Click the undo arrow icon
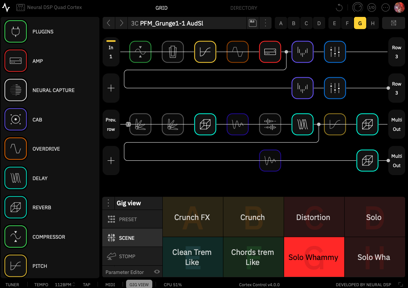This screenshot has height=288, width=408. click(x=339, y=8)
